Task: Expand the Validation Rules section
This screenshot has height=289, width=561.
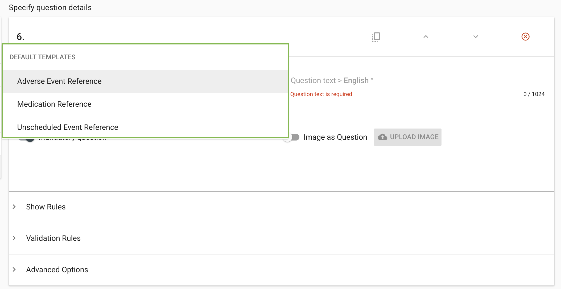Action: (53, 238)
